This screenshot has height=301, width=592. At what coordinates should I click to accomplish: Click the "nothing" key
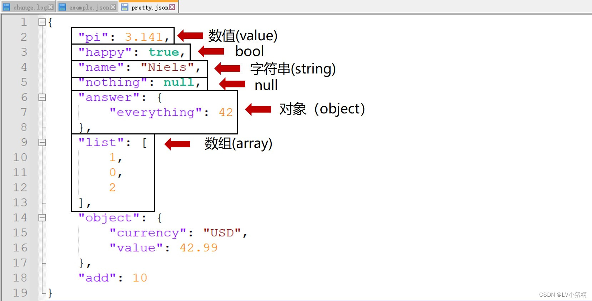(x=113, y=82)
